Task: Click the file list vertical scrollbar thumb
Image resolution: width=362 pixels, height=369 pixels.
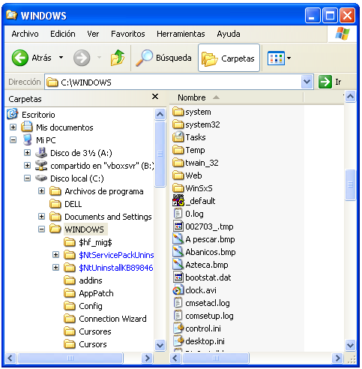Action: 350,184
